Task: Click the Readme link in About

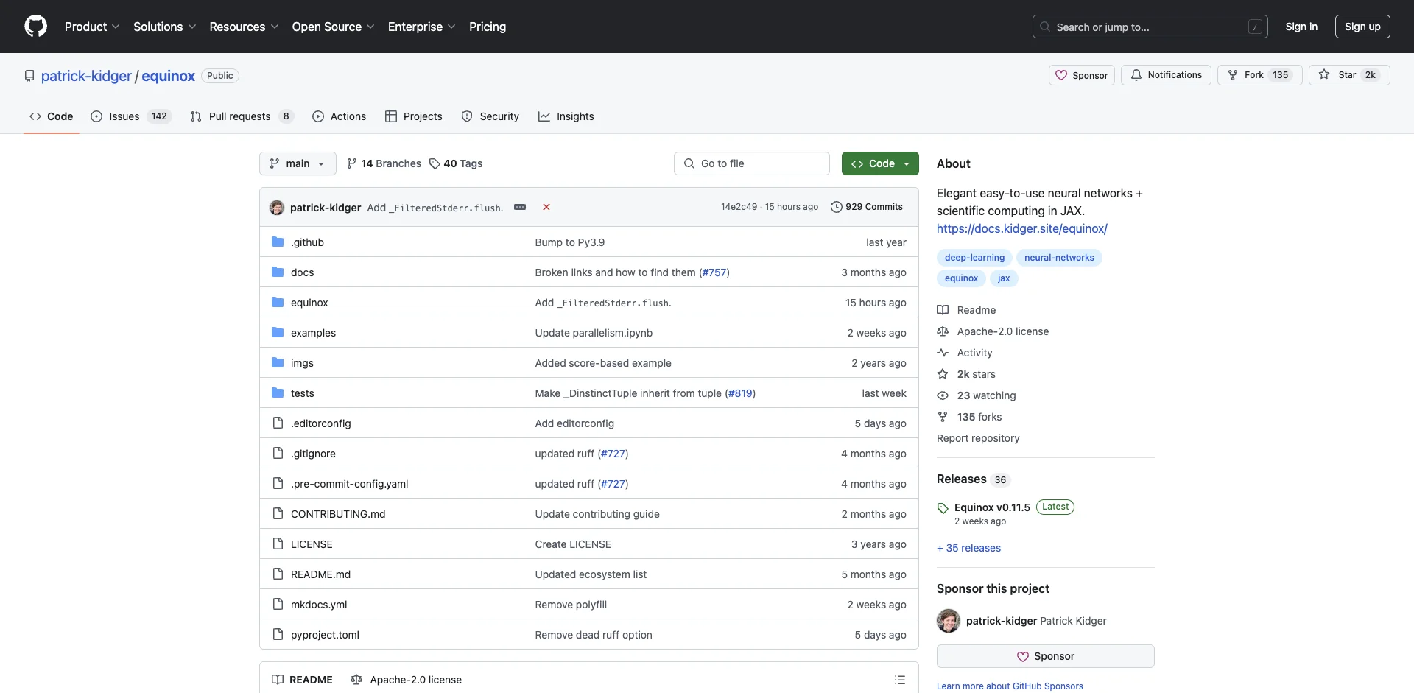Action: pos(966,310)
